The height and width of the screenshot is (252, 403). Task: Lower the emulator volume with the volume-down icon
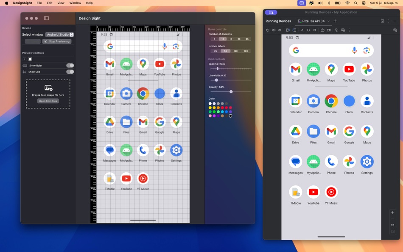[280, 30]
